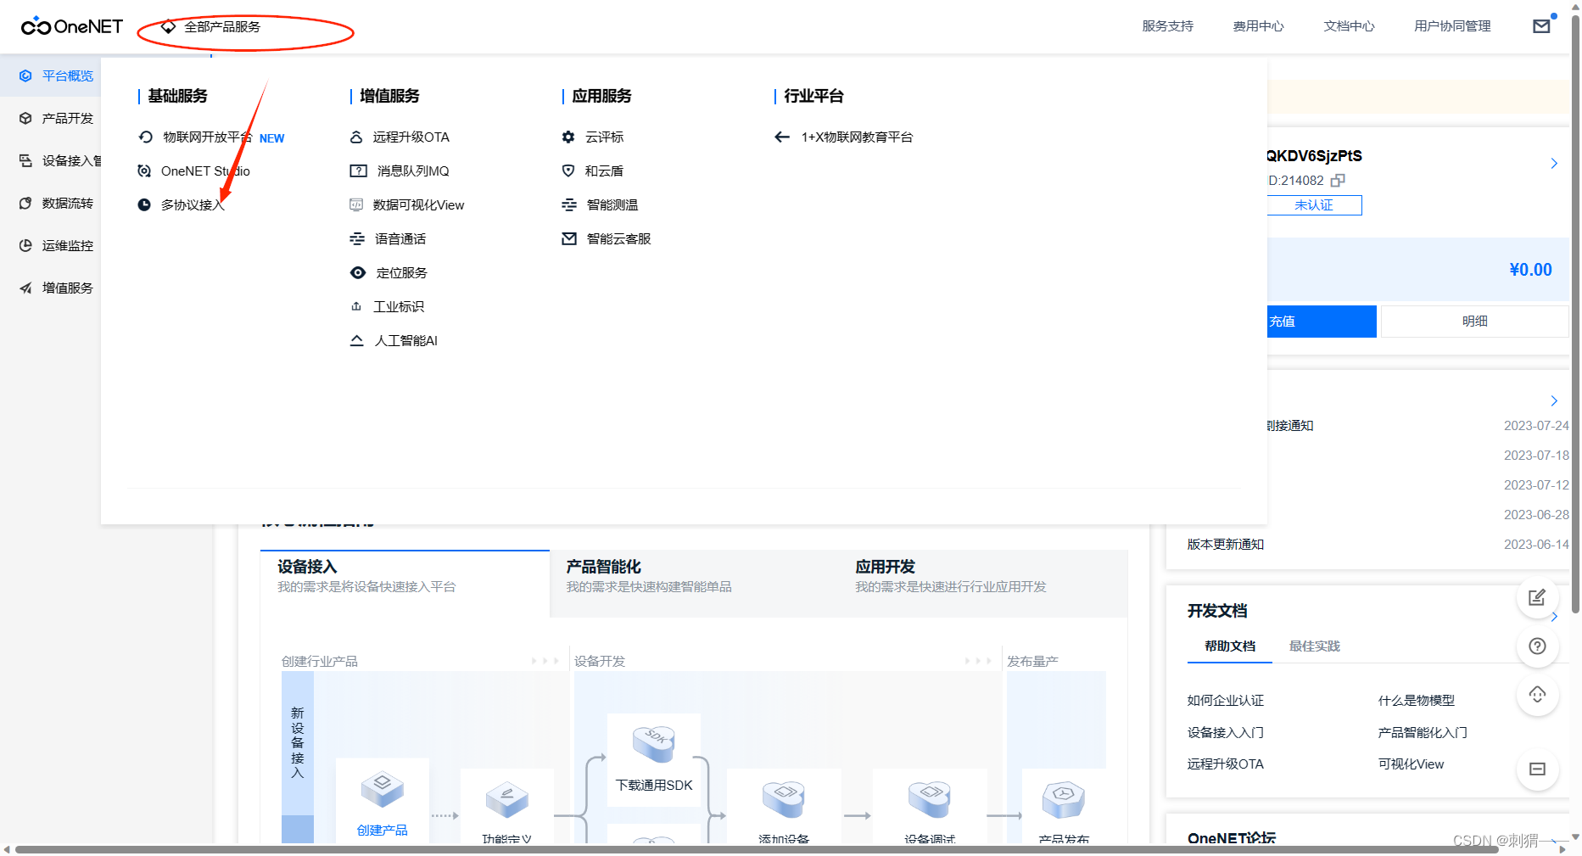Image resolution: width=1582 pixels, height=856 pixels.
Task: Click the 2023-07-24 notice date
Action: pyautogui.click(x=1536, y=425)
